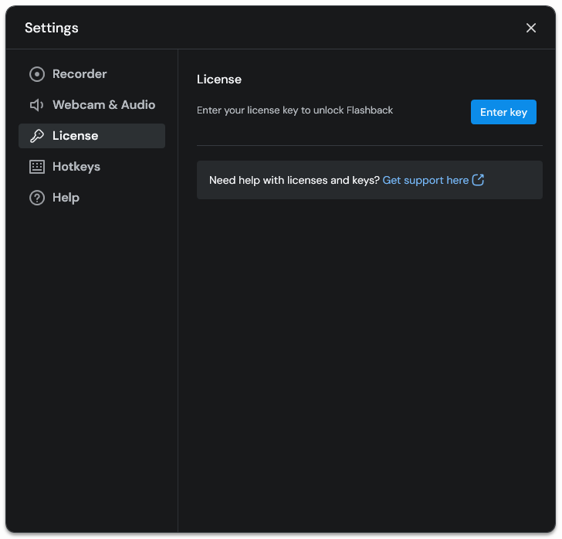This screenshot has height=539, width=562.
Task: Switch to Webcam & Audio settings
Action: [x=103, y=105]
